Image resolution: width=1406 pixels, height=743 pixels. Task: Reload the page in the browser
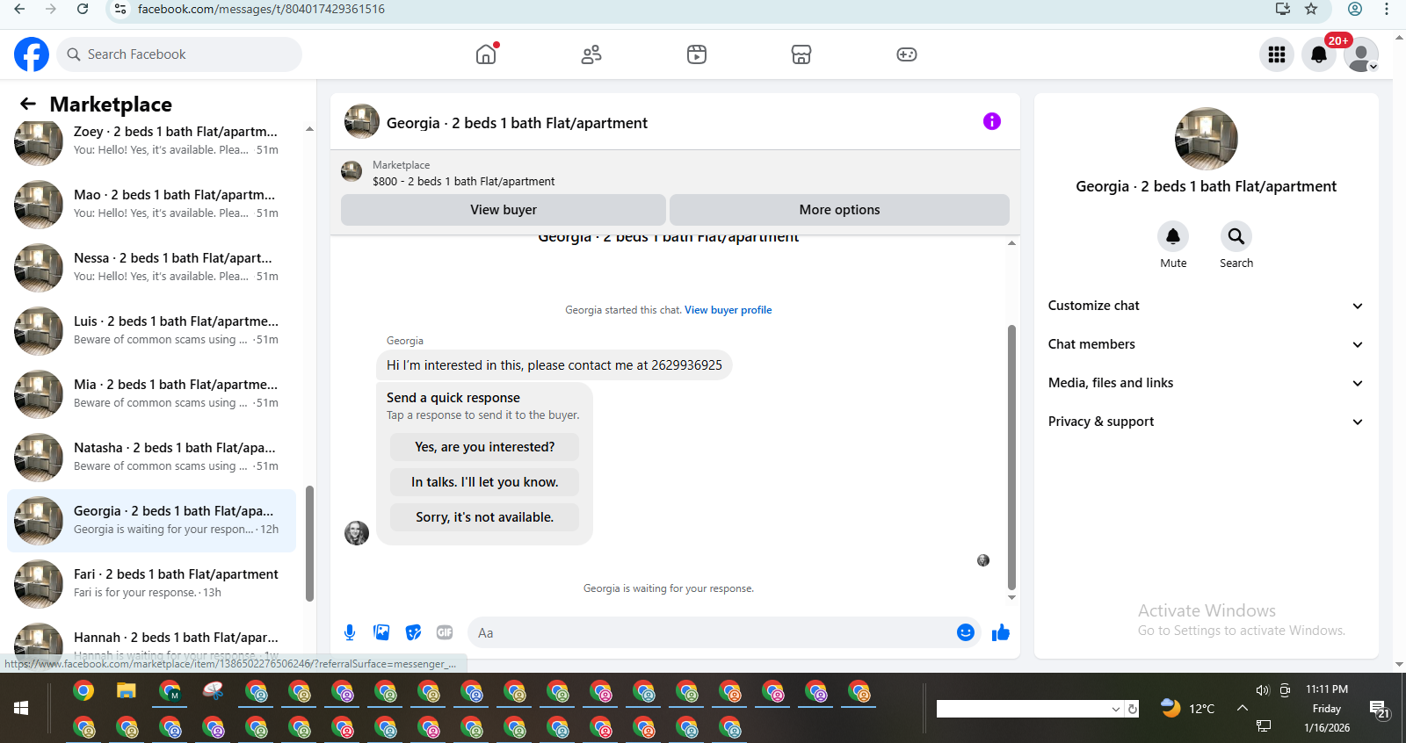(83, 9)
